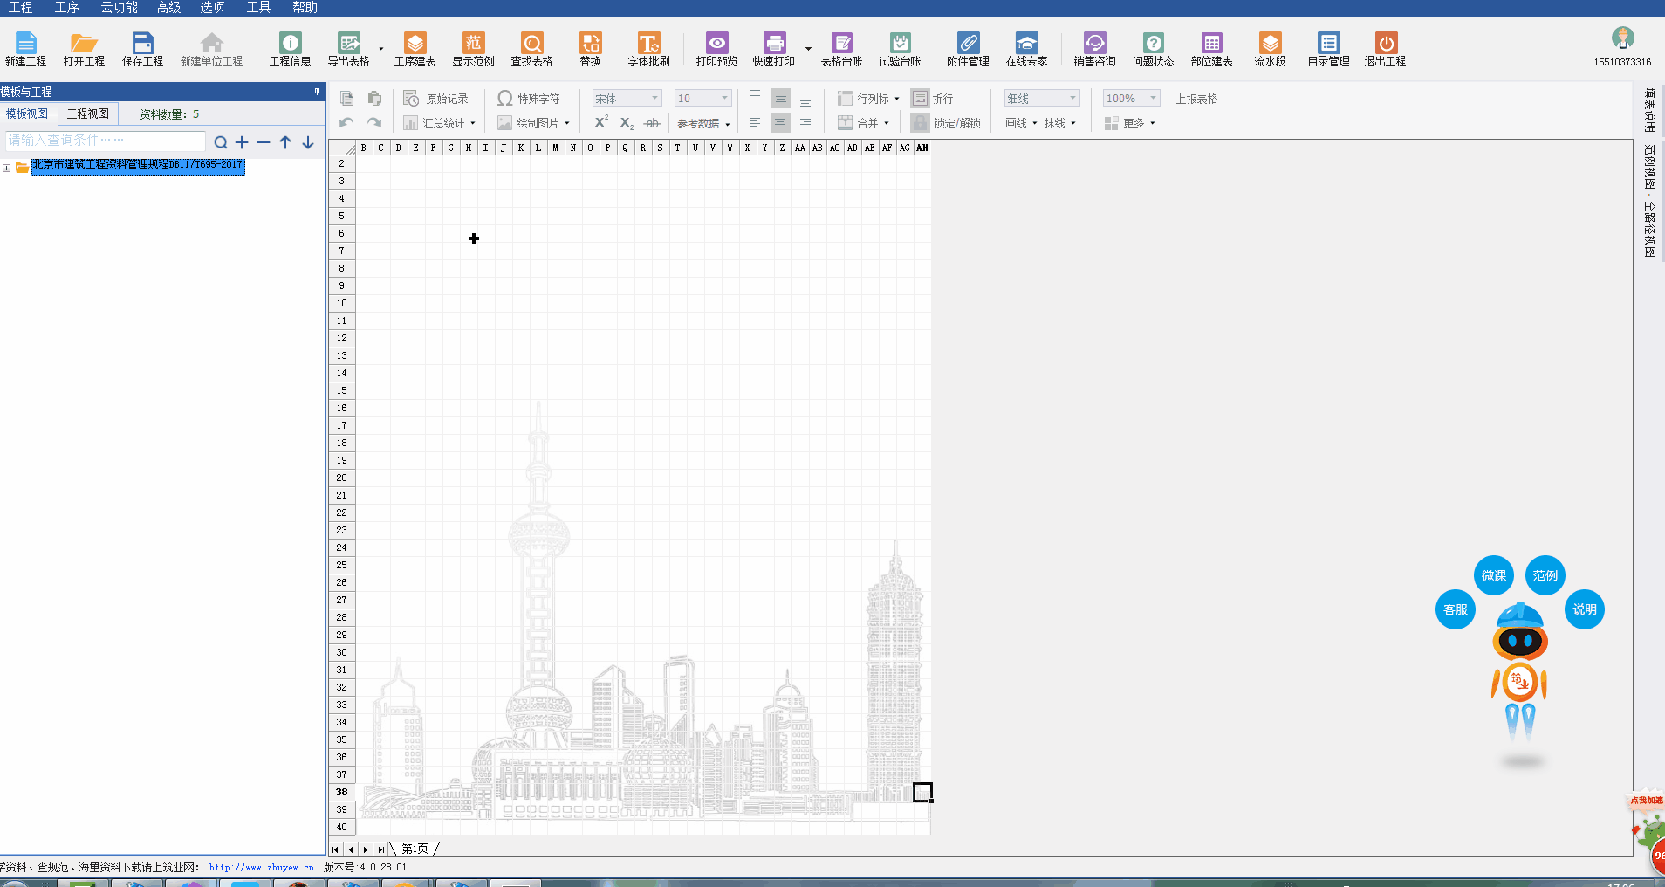This screenshot has width=1665, height=887.
Task: Open 附件管理 attachment manager
Action: point(968,49)
